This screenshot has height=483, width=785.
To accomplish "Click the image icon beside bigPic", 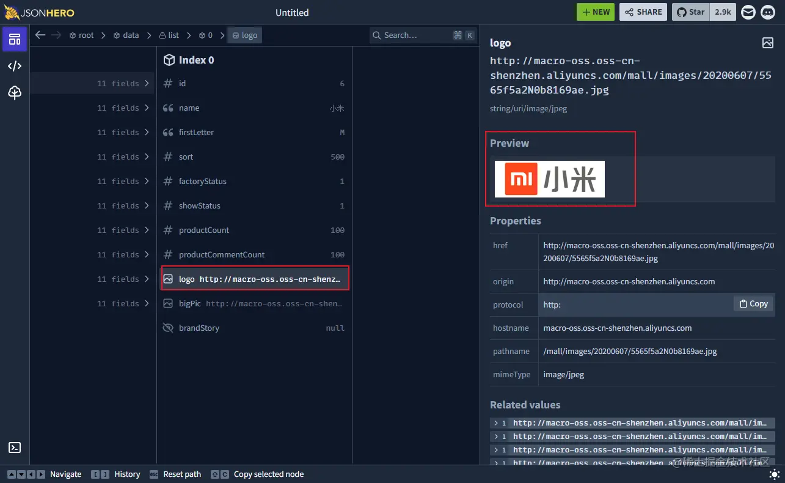I will (x=168, y=303).
